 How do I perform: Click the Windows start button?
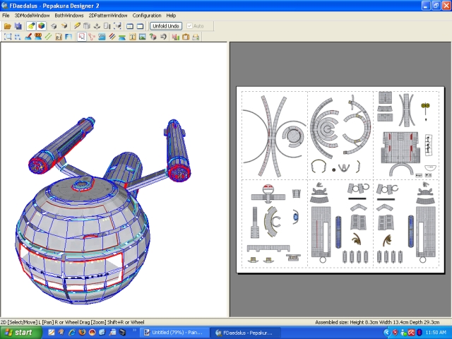tap(20, 333)
